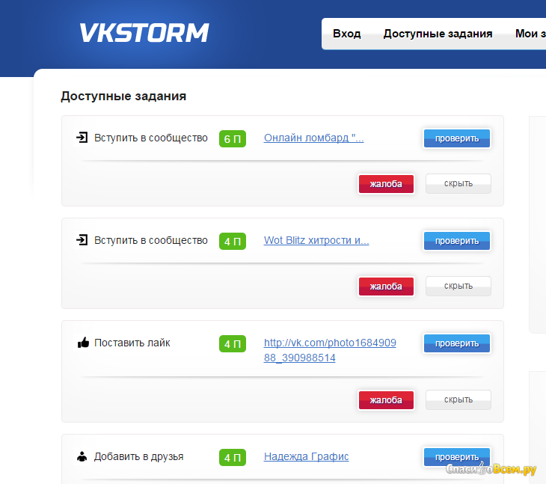Click the Поставить лайк label
Image resolution: width=546 pixels, height=484 pixels.
(132, 343)
